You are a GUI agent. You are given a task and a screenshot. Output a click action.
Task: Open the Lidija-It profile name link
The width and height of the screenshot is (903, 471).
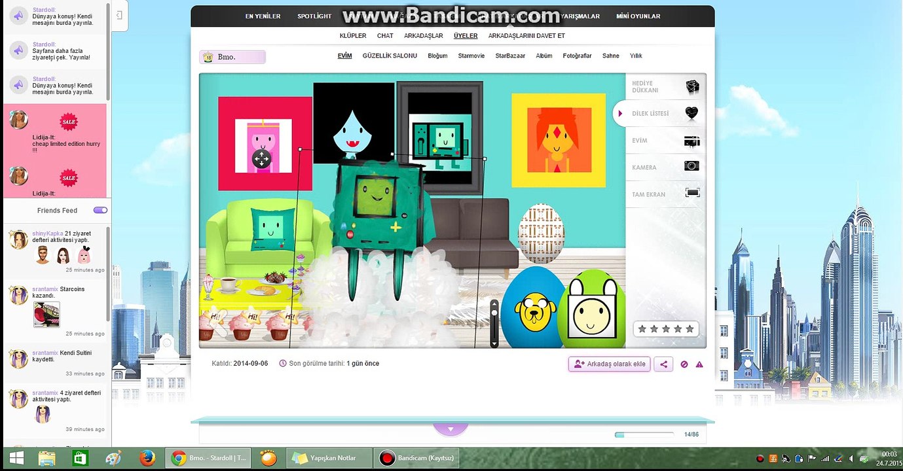point(44,137)
